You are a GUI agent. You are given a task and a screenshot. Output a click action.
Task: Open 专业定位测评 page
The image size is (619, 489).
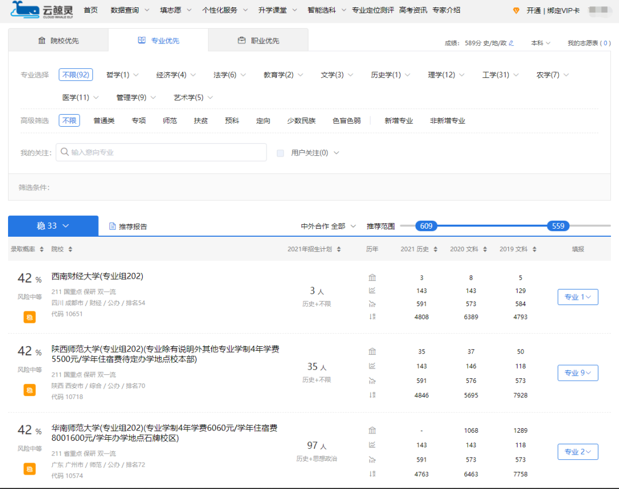pyautogui.click(x=373, y=10)
